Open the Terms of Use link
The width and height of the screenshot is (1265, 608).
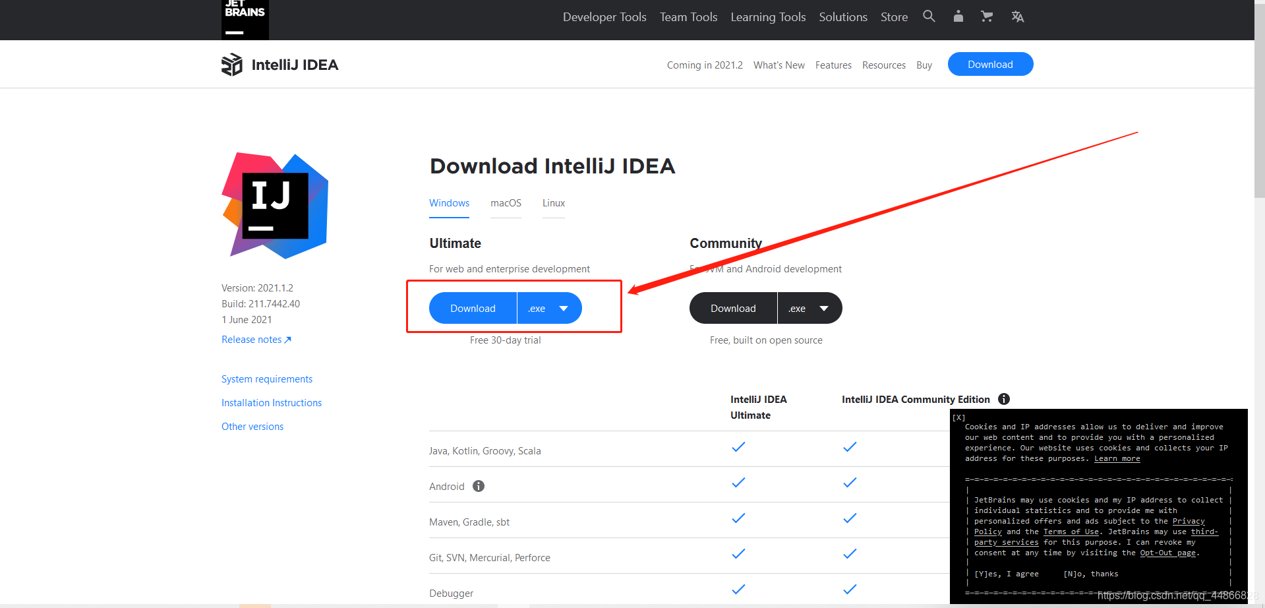(x=1071, y=532)
